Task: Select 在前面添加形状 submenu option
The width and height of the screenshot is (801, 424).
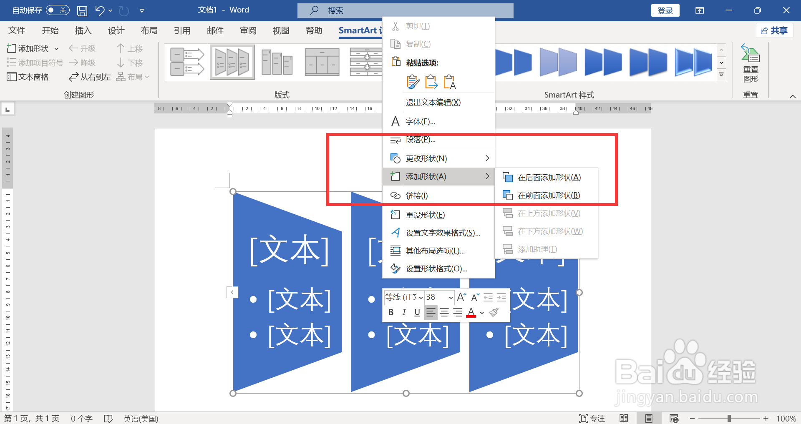Action: click(546, 196)
